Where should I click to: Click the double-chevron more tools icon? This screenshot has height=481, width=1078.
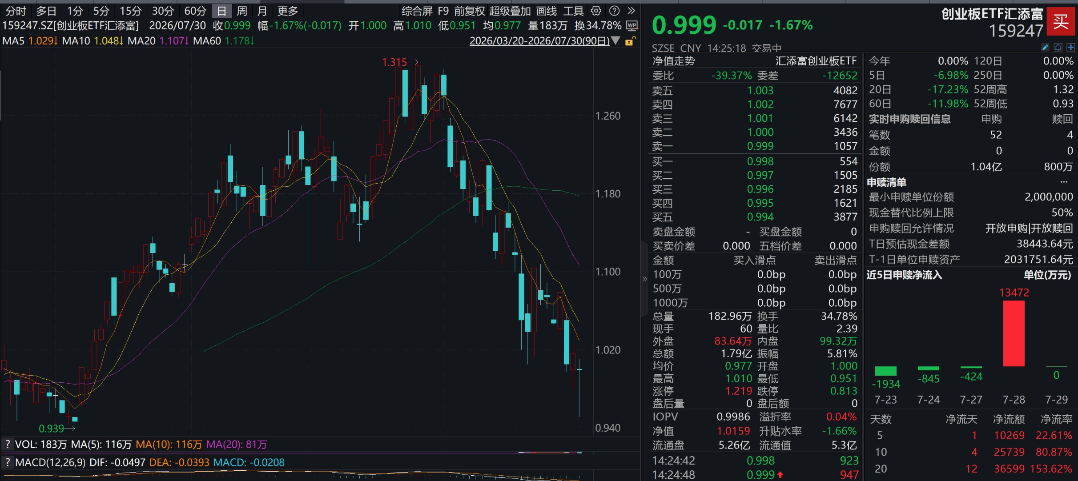click(x=631, y=11)
